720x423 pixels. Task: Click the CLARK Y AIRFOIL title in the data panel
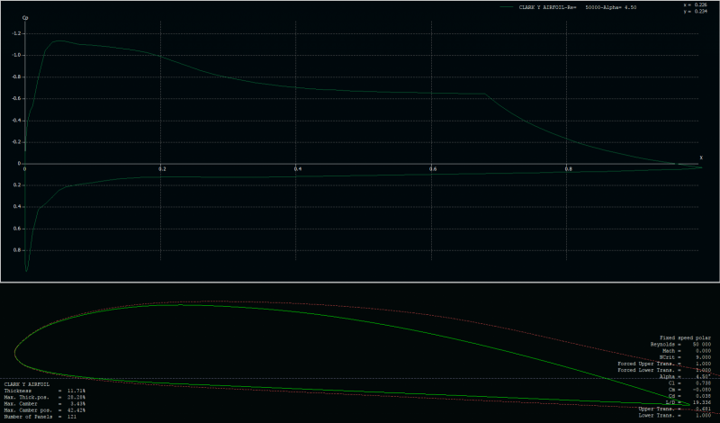tap(29, 384)
